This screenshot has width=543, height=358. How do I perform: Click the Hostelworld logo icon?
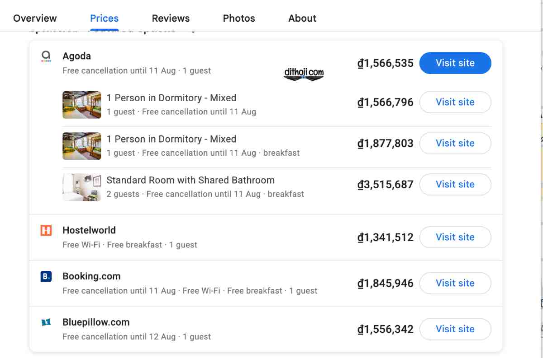46,230
